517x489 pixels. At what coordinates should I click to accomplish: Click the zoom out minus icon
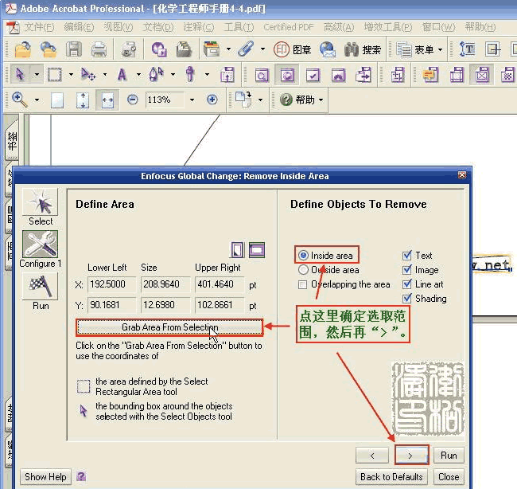tap(133, 100)
